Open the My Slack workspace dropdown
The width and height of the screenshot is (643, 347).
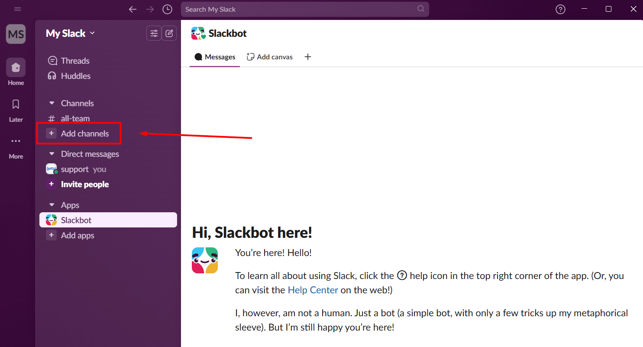pos(70,33)
